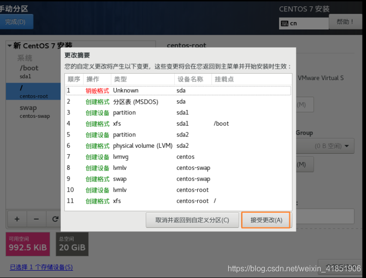Image resolution: width=366 pixels, height=278 pixels.
Task: Select row 4 xfs sda1 /boot
Action: click(178, 124)
